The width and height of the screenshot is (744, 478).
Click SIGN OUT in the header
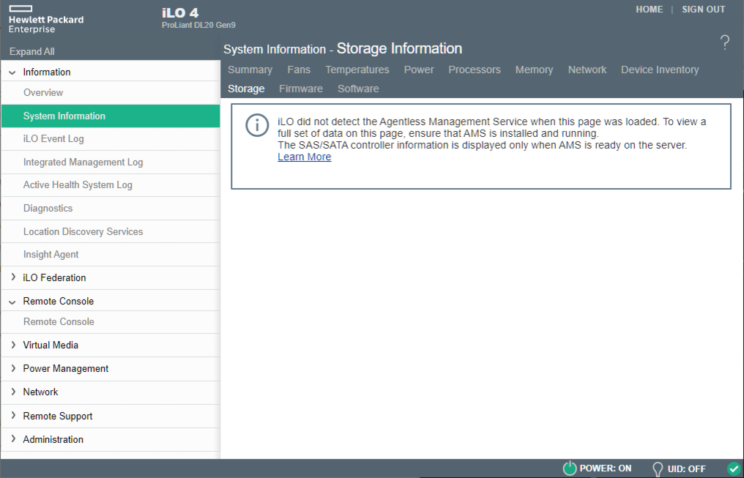704,10
